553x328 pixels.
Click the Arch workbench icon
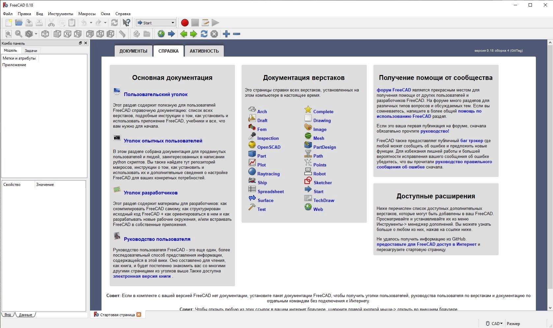click(252, 109)
